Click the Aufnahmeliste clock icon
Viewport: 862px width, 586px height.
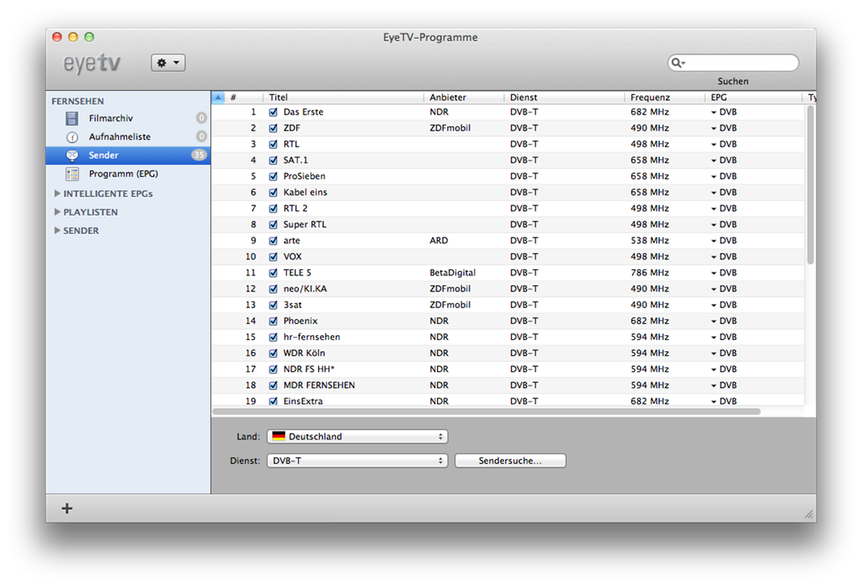click(x=72, y=137)
